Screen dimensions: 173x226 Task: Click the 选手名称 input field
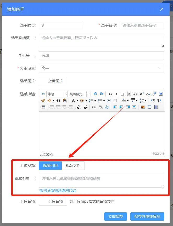(x=142, y=25)
